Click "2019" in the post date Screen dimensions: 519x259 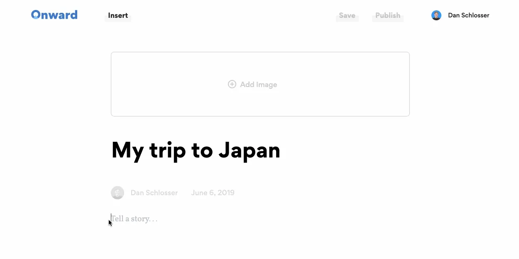tap(226, 193)
